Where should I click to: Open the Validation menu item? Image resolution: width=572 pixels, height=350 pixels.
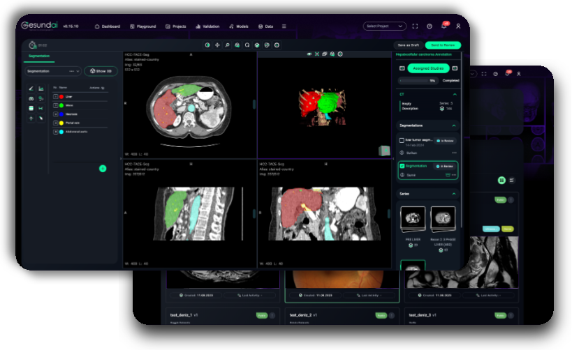pyautogui.click(x=207, y=26)
